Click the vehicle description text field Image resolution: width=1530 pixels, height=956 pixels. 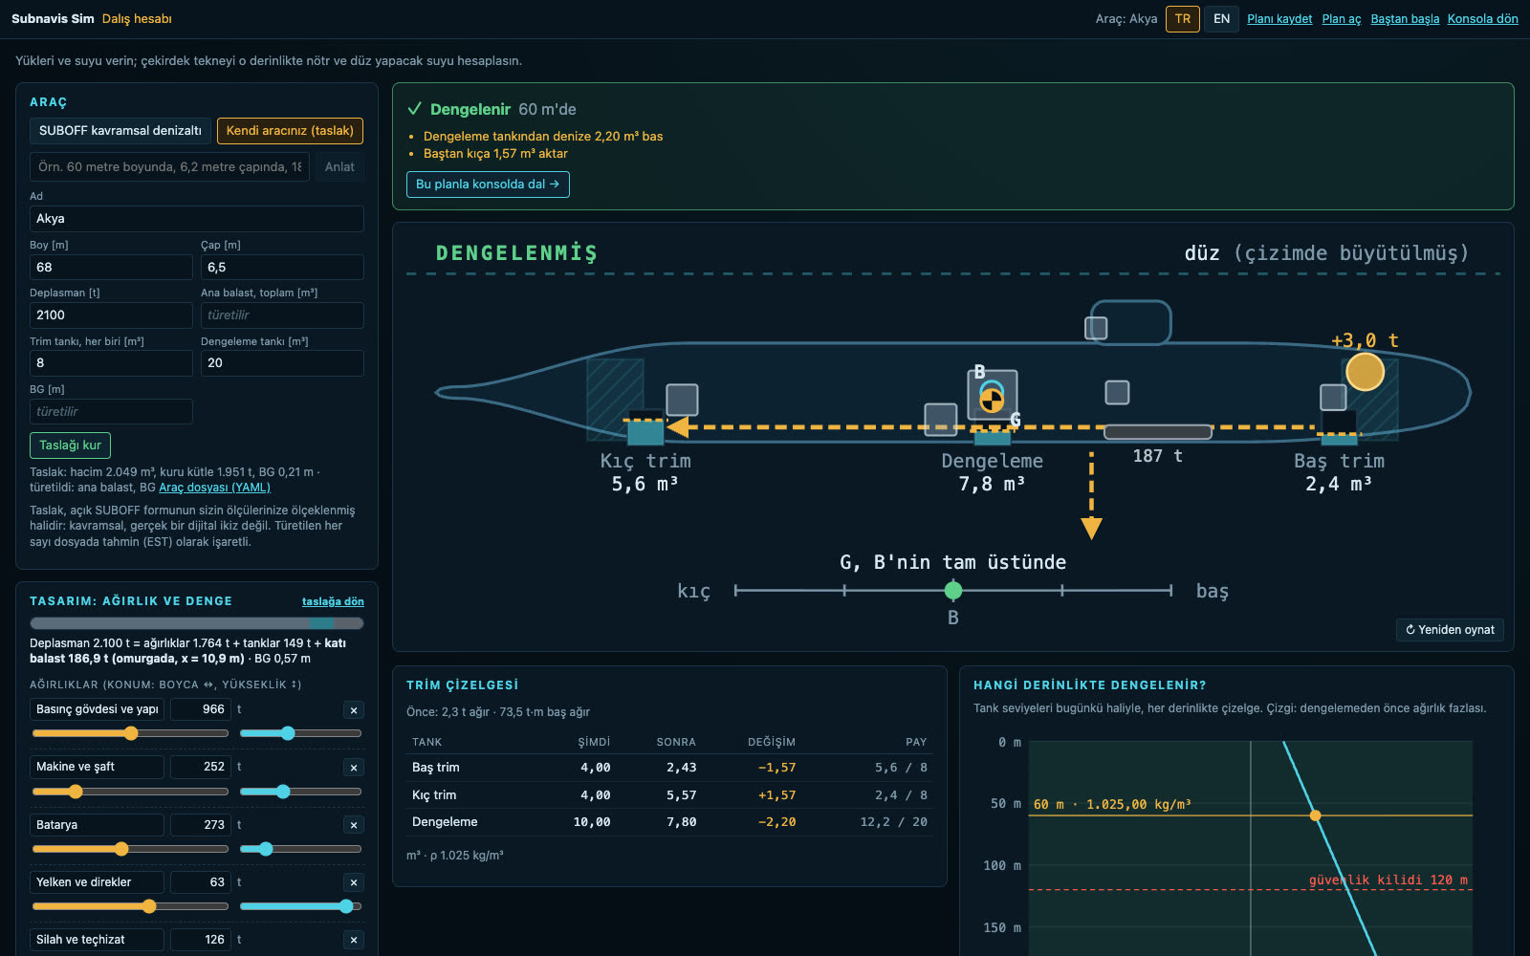(x=169, y=167)
